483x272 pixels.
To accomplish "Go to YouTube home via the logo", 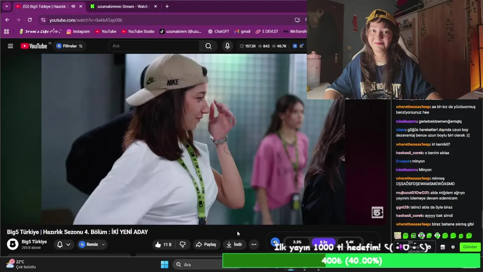I will coord(34,46).
